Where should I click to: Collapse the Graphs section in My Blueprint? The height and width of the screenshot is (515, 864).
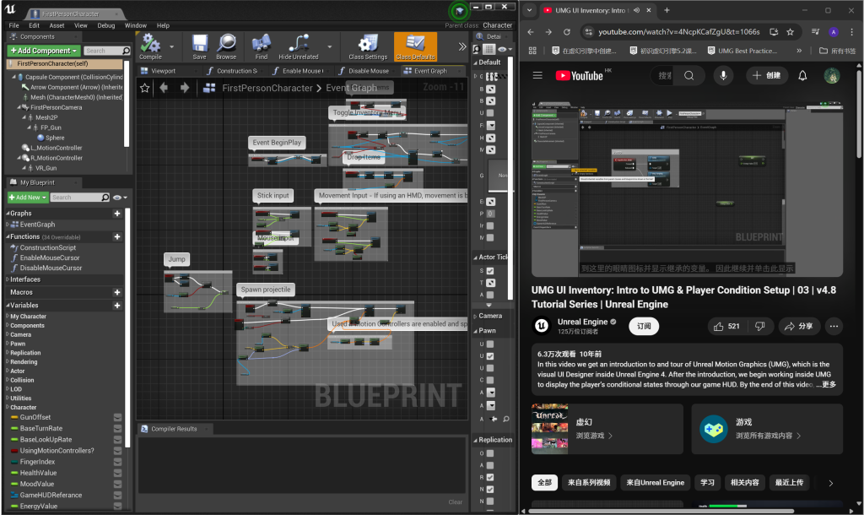[8, 214]
